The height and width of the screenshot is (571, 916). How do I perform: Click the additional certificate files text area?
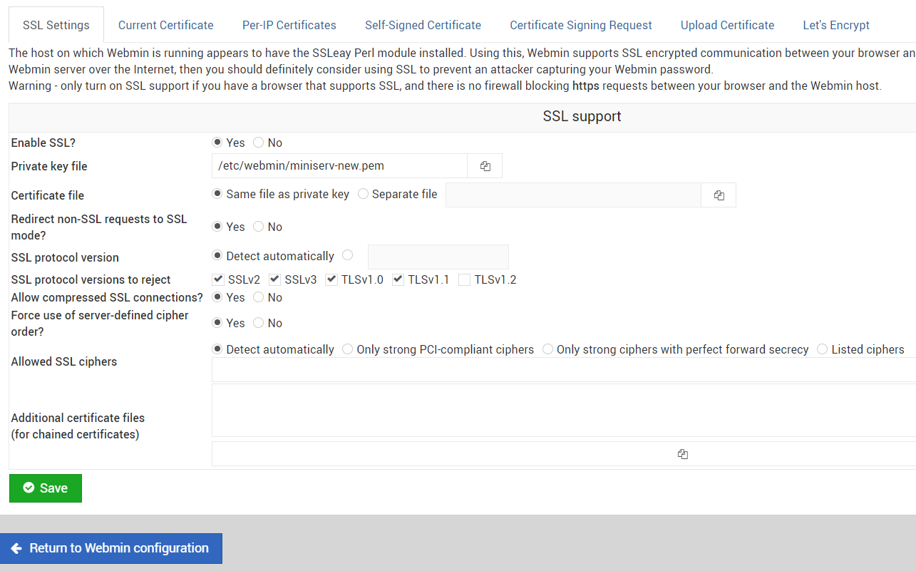[563, 411]
